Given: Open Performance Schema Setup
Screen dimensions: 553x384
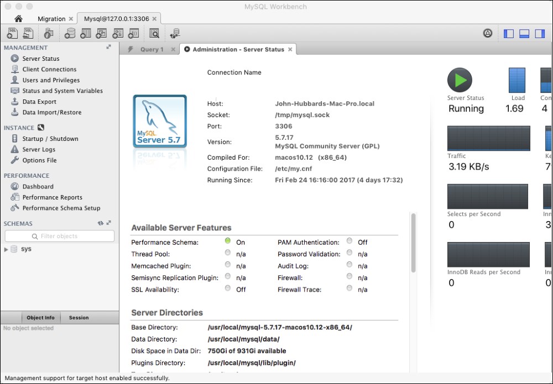Looking at the screenshot, I should tap(61, 208).
